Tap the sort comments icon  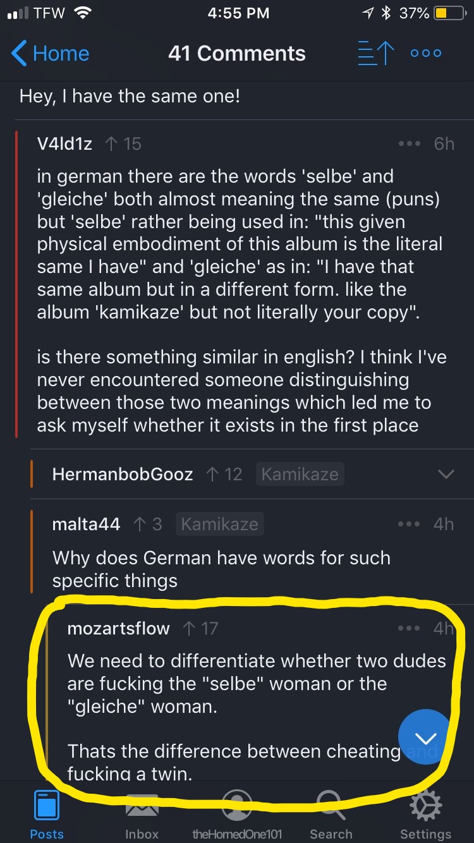point(375,53)
